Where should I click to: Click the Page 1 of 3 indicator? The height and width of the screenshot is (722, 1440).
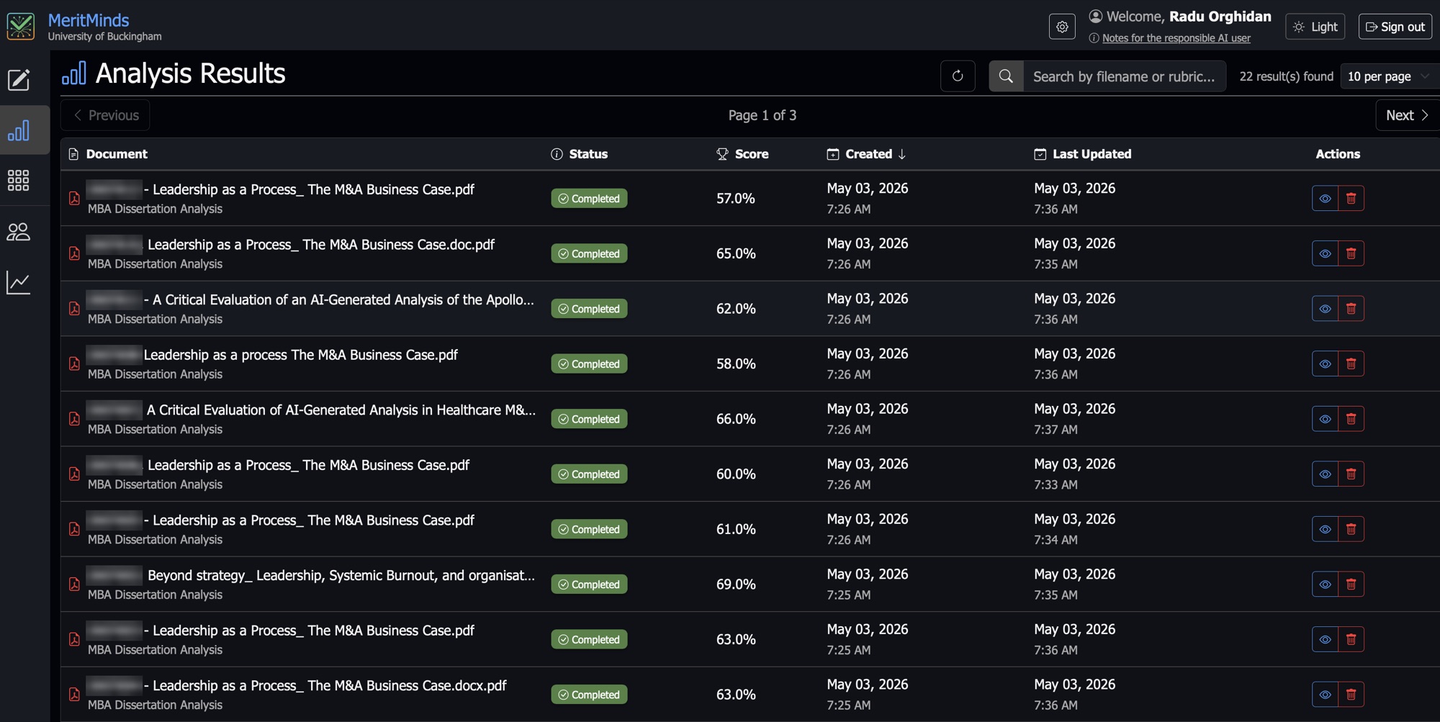(x=762, y=115)
